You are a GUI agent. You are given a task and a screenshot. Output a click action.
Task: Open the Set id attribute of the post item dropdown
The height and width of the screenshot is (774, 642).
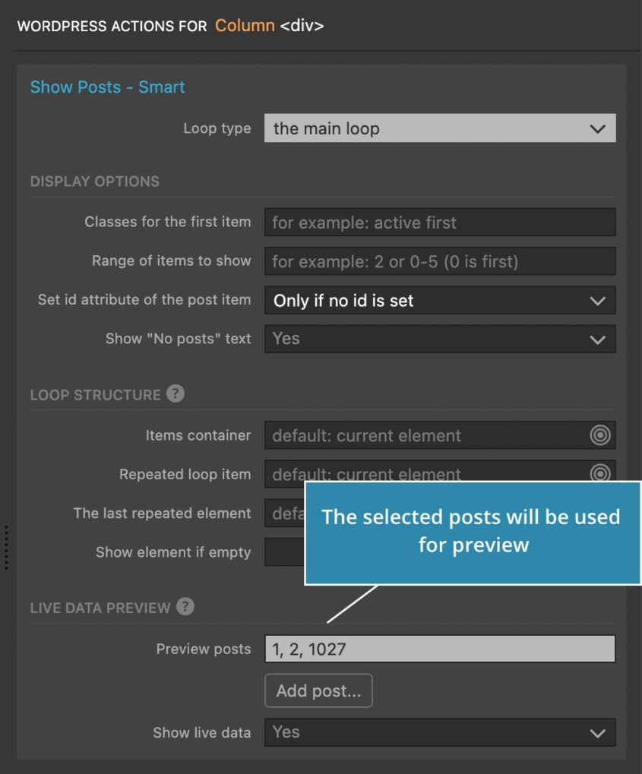pos(440,300)
